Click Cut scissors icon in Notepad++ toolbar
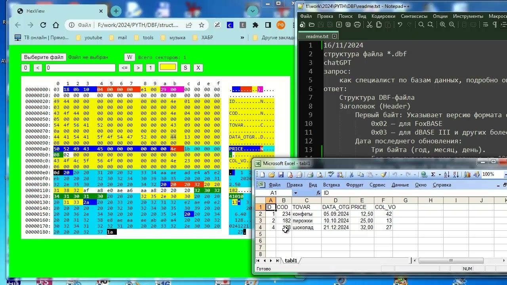This screenshot has width=507, height=285. [369, 25]
